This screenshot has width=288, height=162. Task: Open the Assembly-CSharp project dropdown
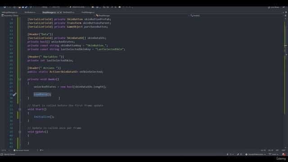[x=48, y=16]
